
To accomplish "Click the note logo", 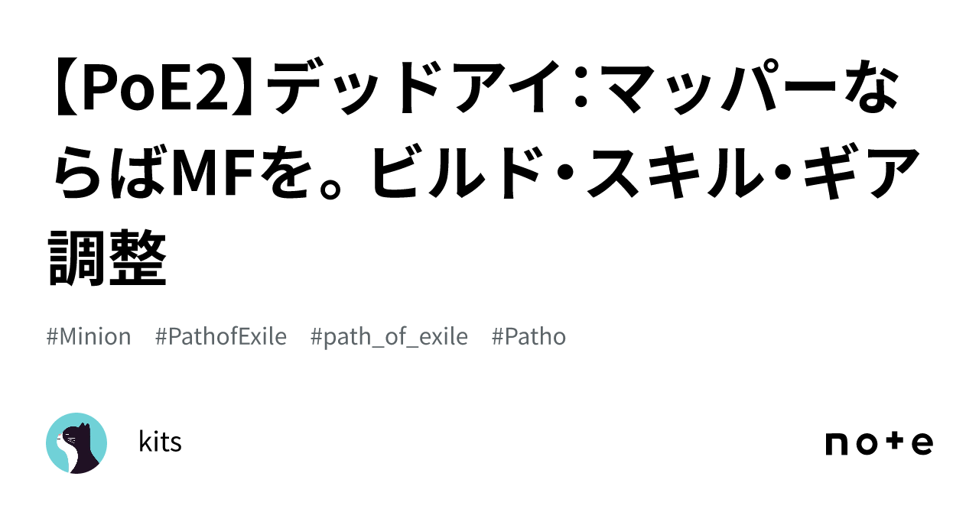I will pos(879,443).
